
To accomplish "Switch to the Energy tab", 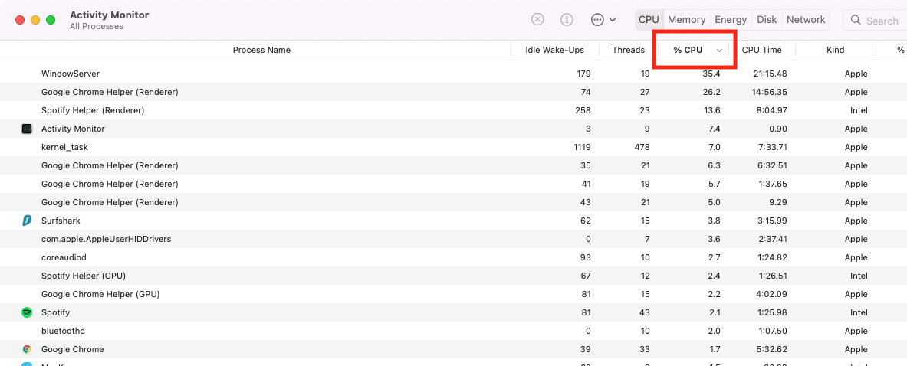I will [731, 20].
